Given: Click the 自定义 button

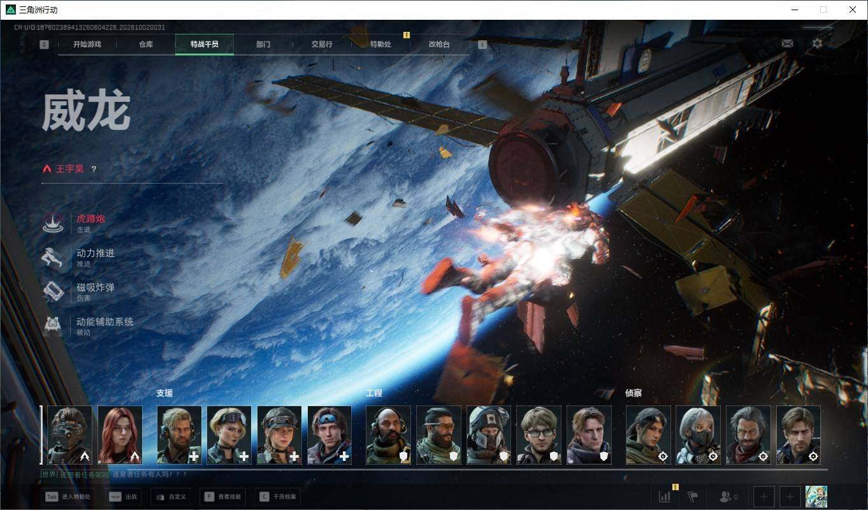Looking at the screenshot, I should [x=171, y=497].
